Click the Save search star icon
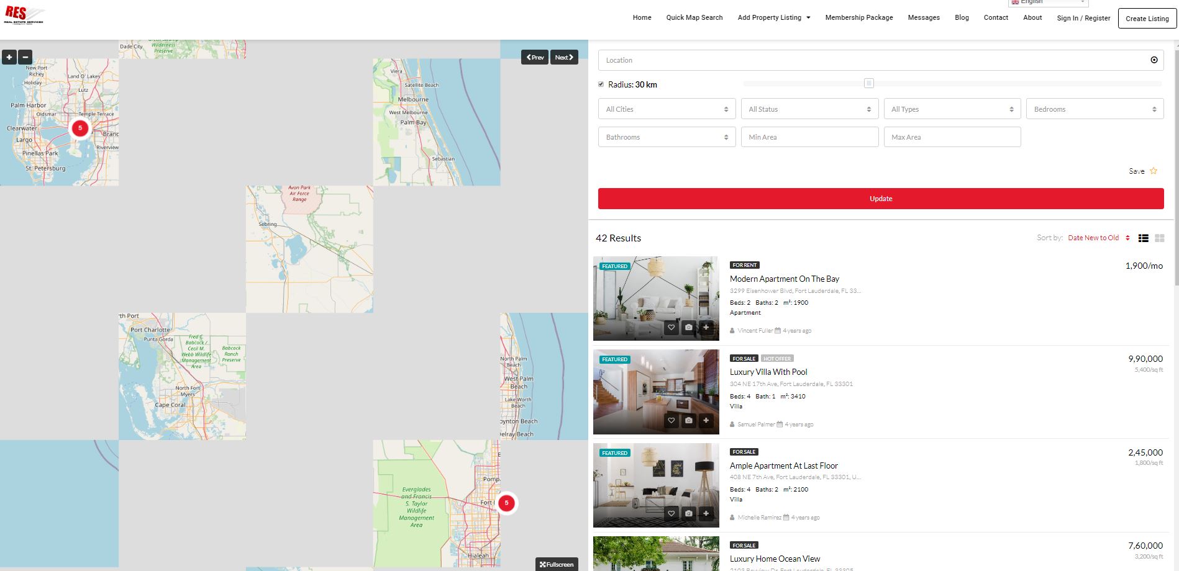The width and height of the screenshot is (1179, 571). click(1154, 171)
